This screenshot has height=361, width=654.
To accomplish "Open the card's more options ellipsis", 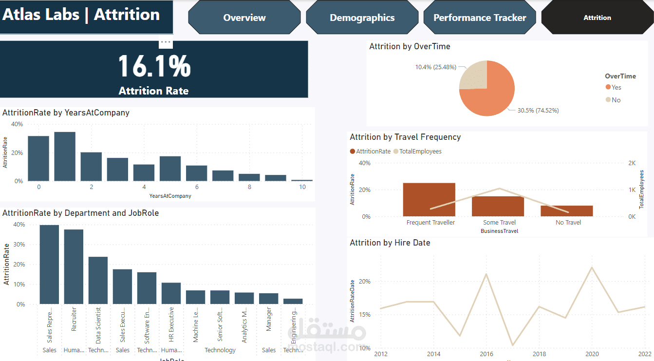I will (166, 42).
